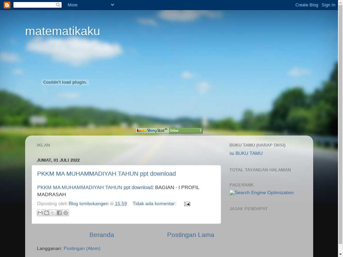
Task: Share the post via Gmail email icon
Action: tap(40, 213)
